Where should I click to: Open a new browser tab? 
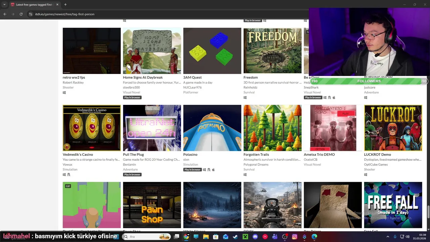click(65, 5)
